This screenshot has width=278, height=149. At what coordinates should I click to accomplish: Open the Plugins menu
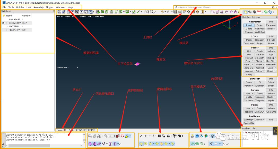tap(50, 7)
